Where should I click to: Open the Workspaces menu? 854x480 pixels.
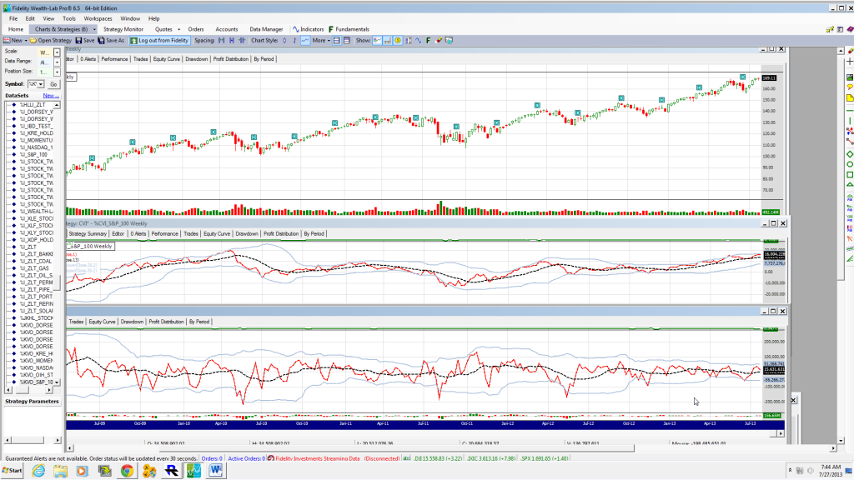click(x=98, y=18)
